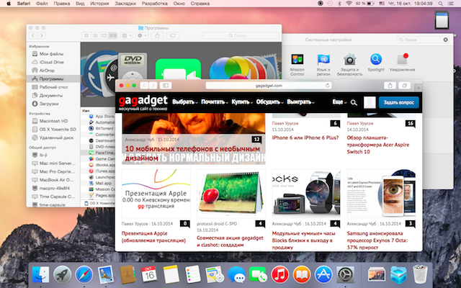Go back in the Safari window
The image size is (461, 288).
144,86
